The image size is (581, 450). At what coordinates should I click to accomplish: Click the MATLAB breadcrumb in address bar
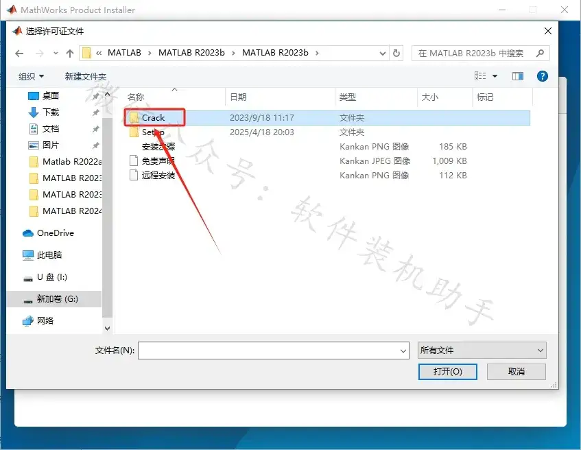tap(125, 53)
